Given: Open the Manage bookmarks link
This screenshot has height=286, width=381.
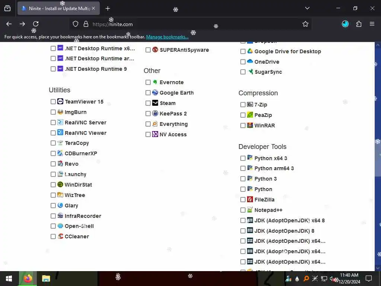Looking at the screenshot, I should pos(167,37).
